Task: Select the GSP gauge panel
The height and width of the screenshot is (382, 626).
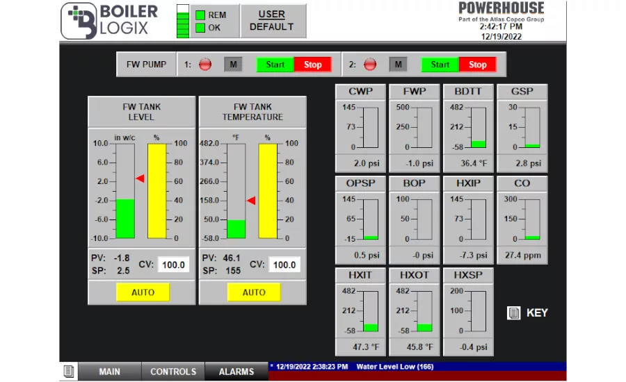Action: pos(522,128)
